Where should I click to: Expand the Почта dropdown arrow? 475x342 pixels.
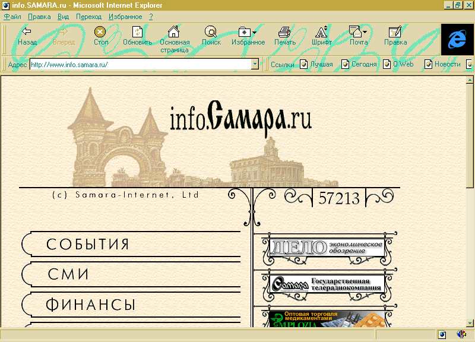365,32
